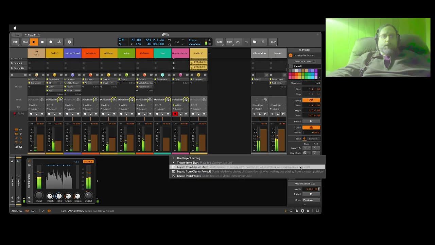Select the Master track header

(278, 53)
